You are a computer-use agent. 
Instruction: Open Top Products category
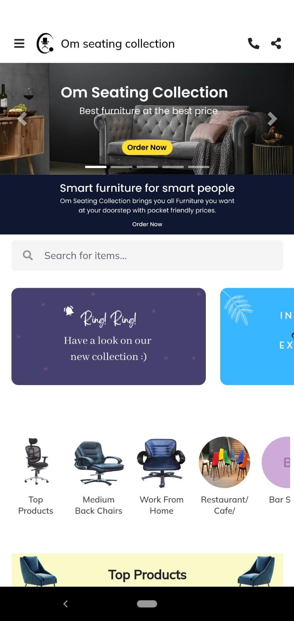(36, 477)
